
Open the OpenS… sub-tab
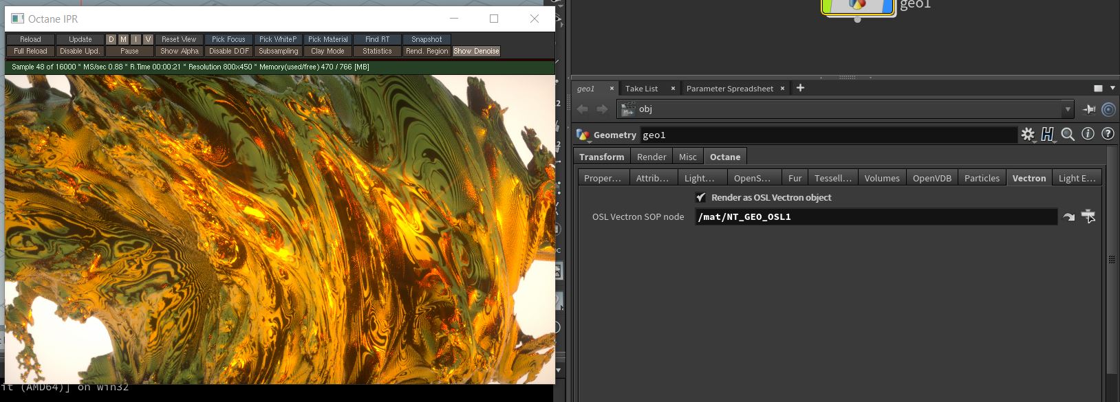pos(753,178)
